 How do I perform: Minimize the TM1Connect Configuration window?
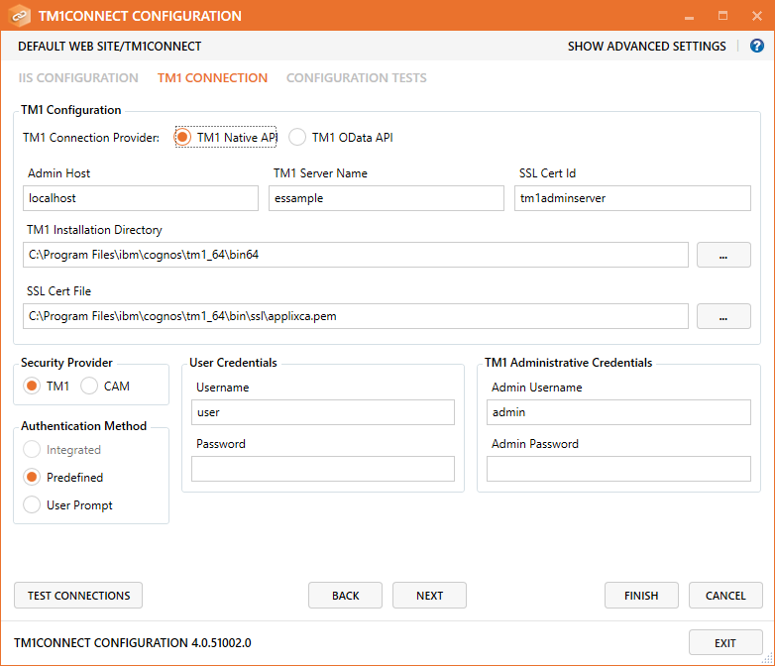(x=690, y=16)
